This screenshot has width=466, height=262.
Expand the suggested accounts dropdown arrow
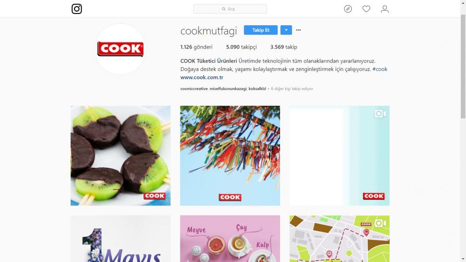pos(286,30)
